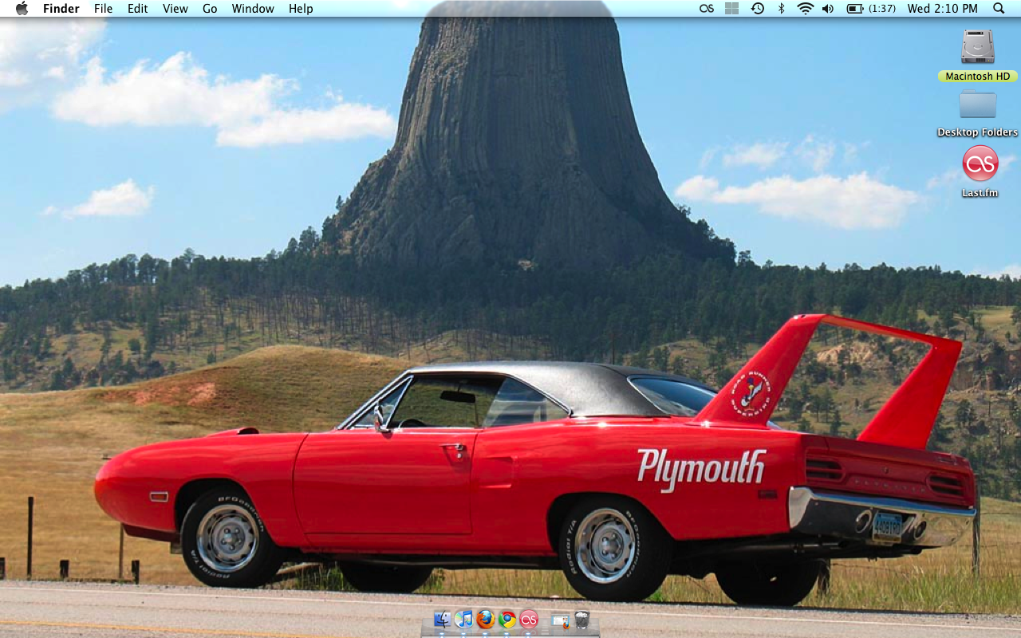Open the Trash in the Dock
The image size is (1021, 638).
tap(581, 620)
